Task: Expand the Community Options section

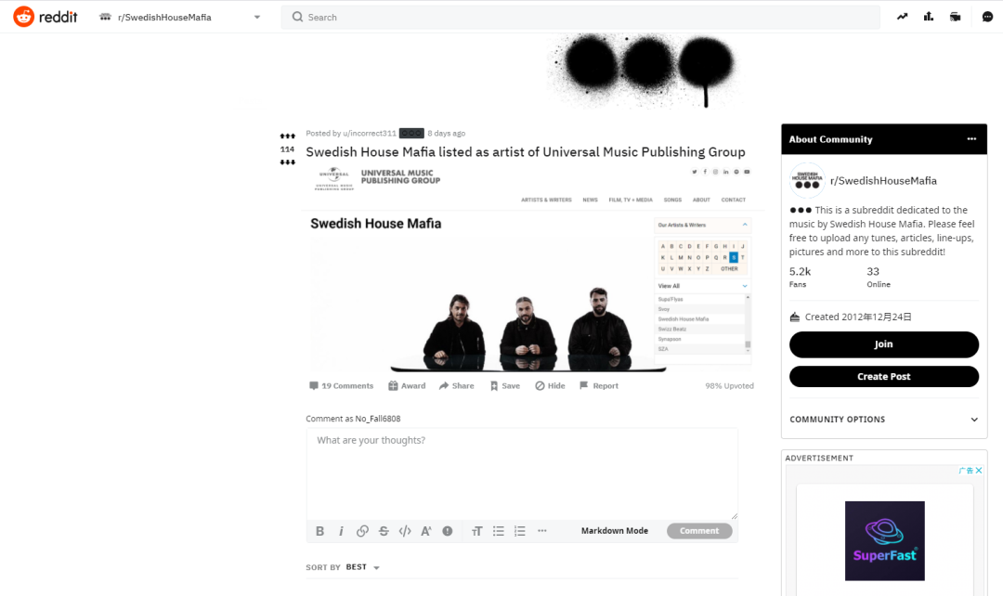Action: point(883,420)
